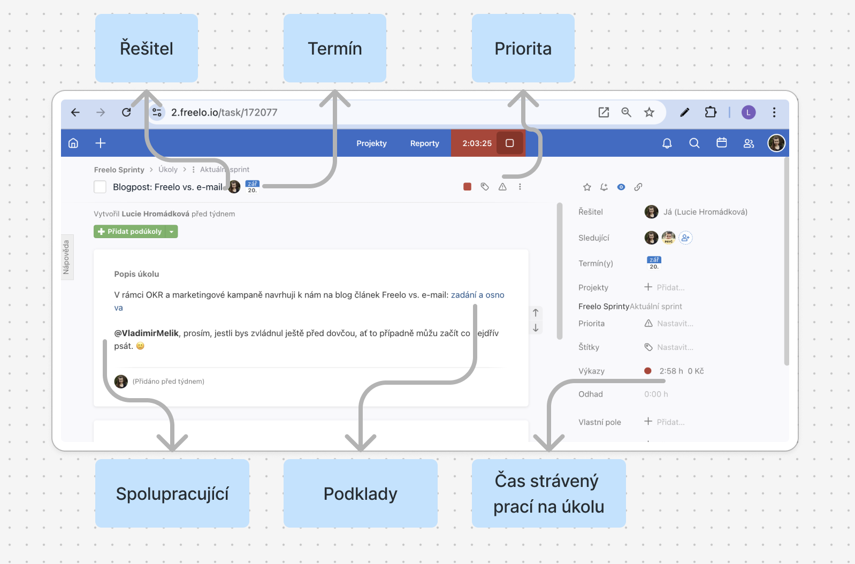Screen dimensions: 855x564
Task: Open site info icon beside the URL
Action: coord(157,112)
